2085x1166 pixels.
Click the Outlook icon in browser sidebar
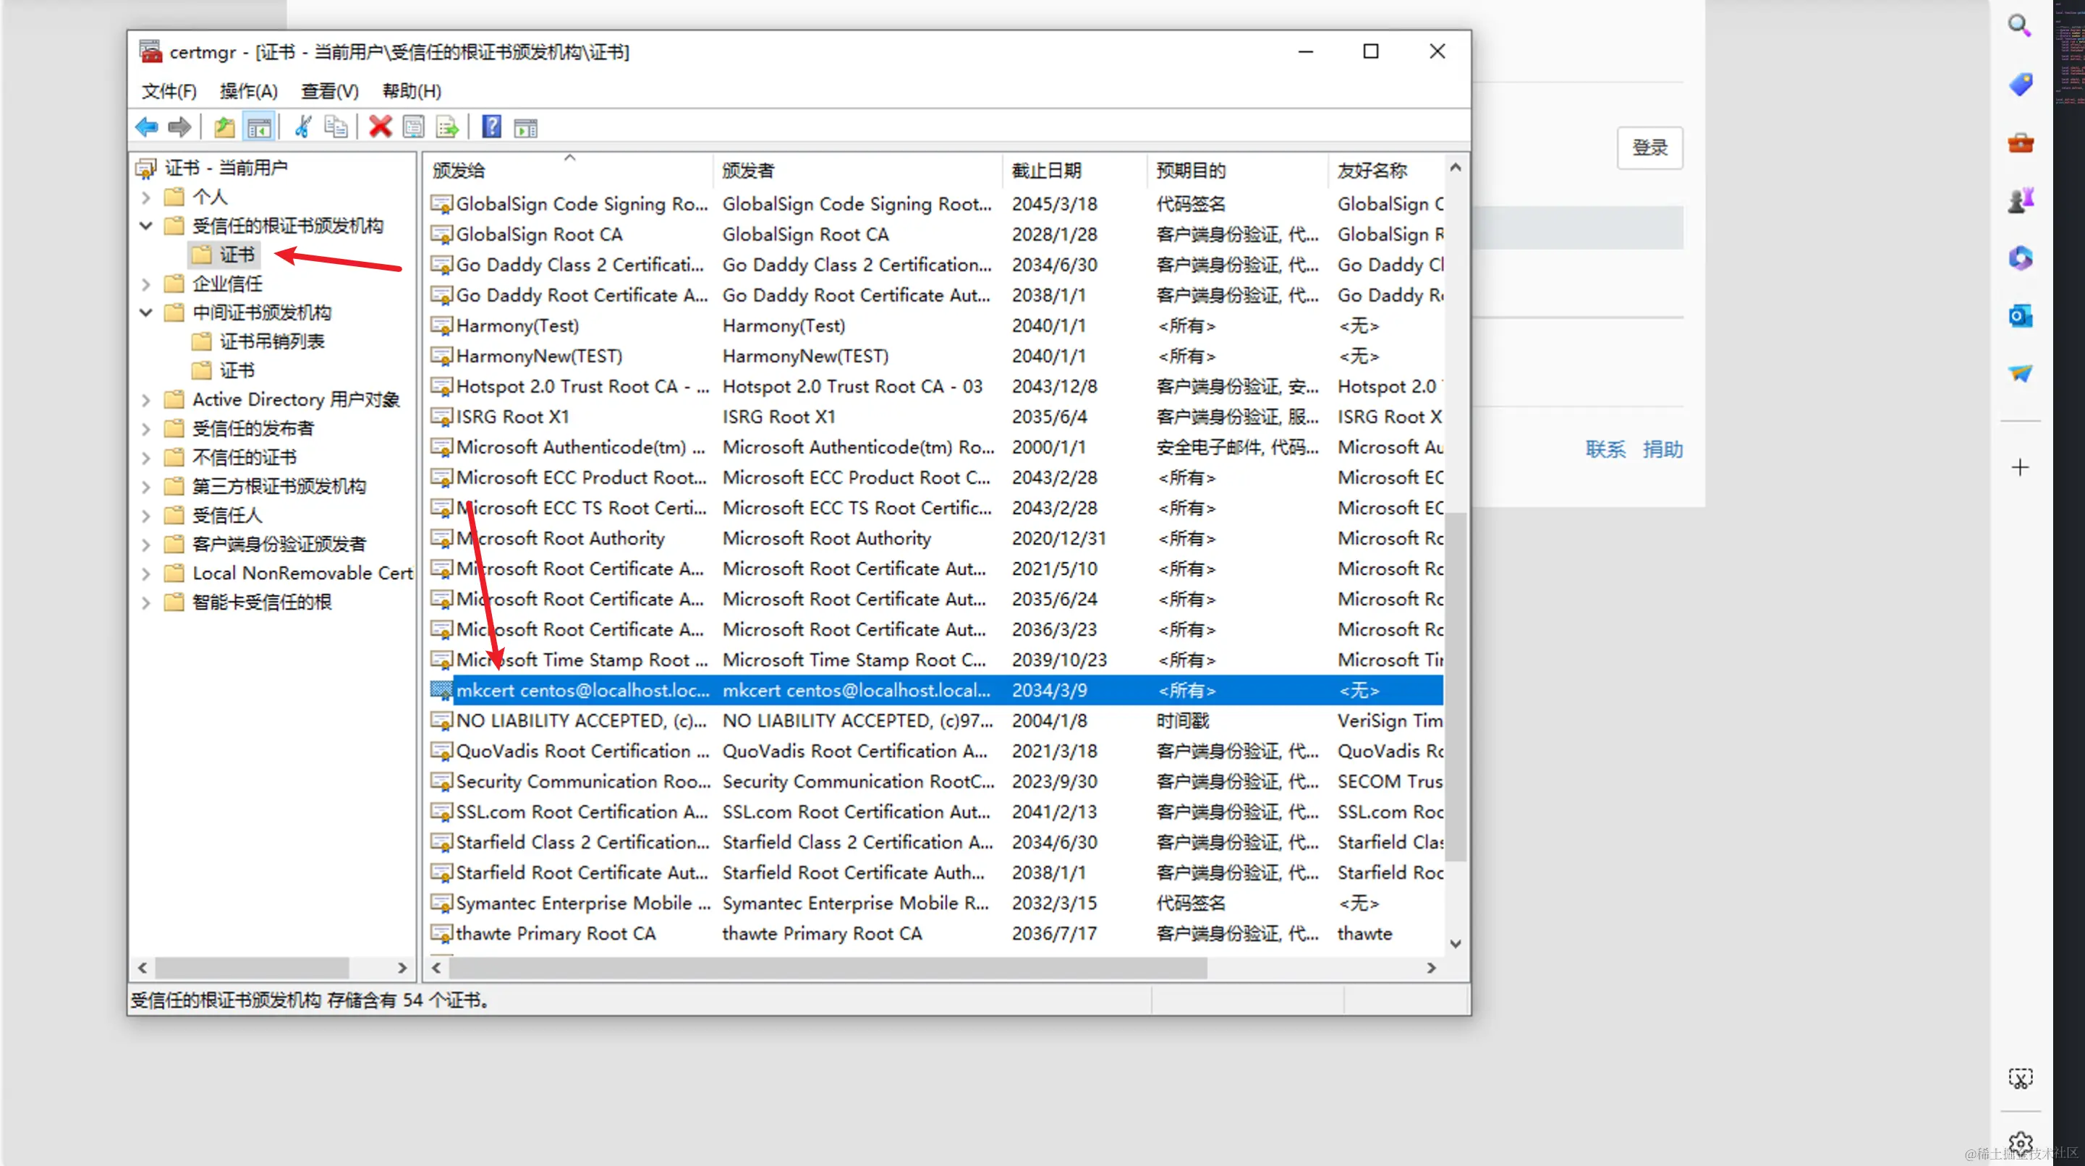2020,315
